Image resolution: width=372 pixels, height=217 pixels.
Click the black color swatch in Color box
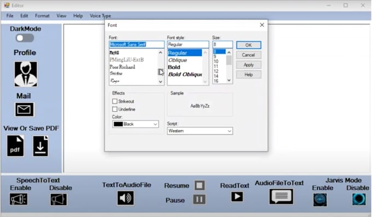coord(118,124)
